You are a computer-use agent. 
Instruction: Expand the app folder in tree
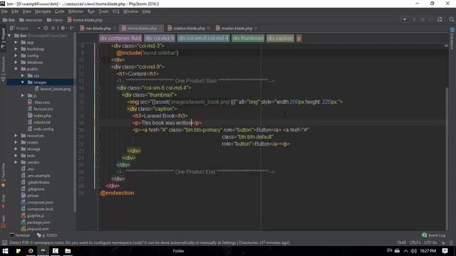(x=16, y=43)
